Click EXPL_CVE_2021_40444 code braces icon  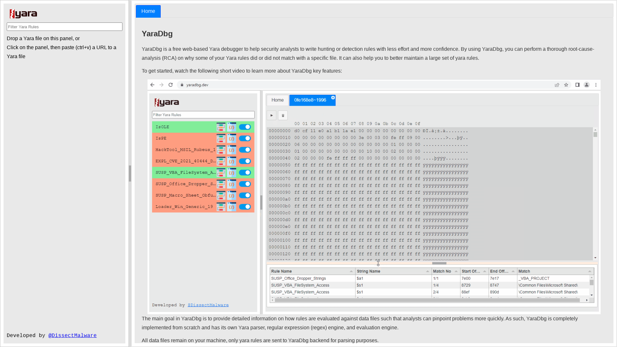232,161
